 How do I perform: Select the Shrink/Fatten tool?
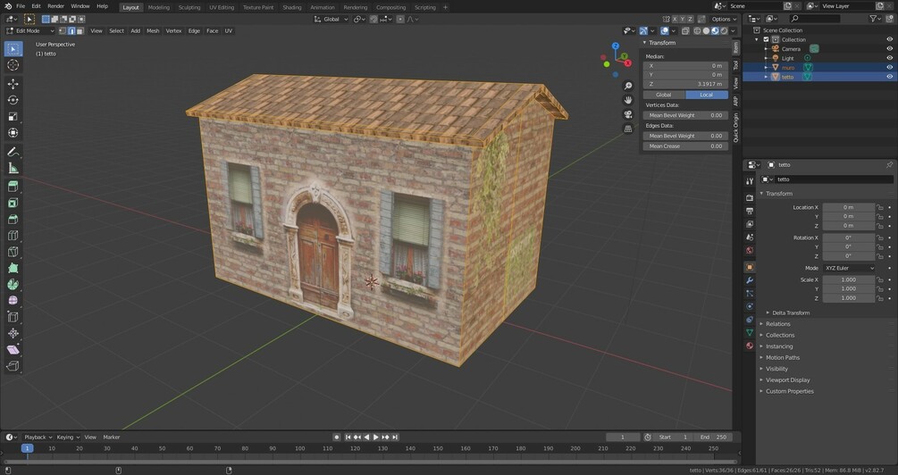(13, 333)
